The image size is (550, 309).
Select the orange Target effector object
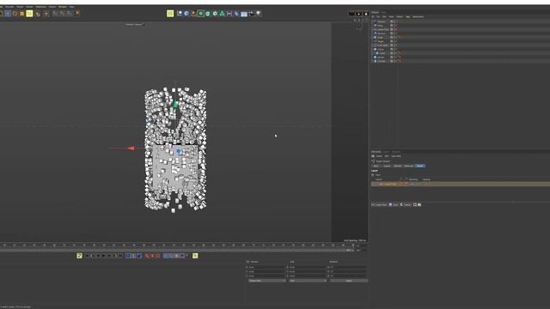pyautogui.click(x=380, y=41)
